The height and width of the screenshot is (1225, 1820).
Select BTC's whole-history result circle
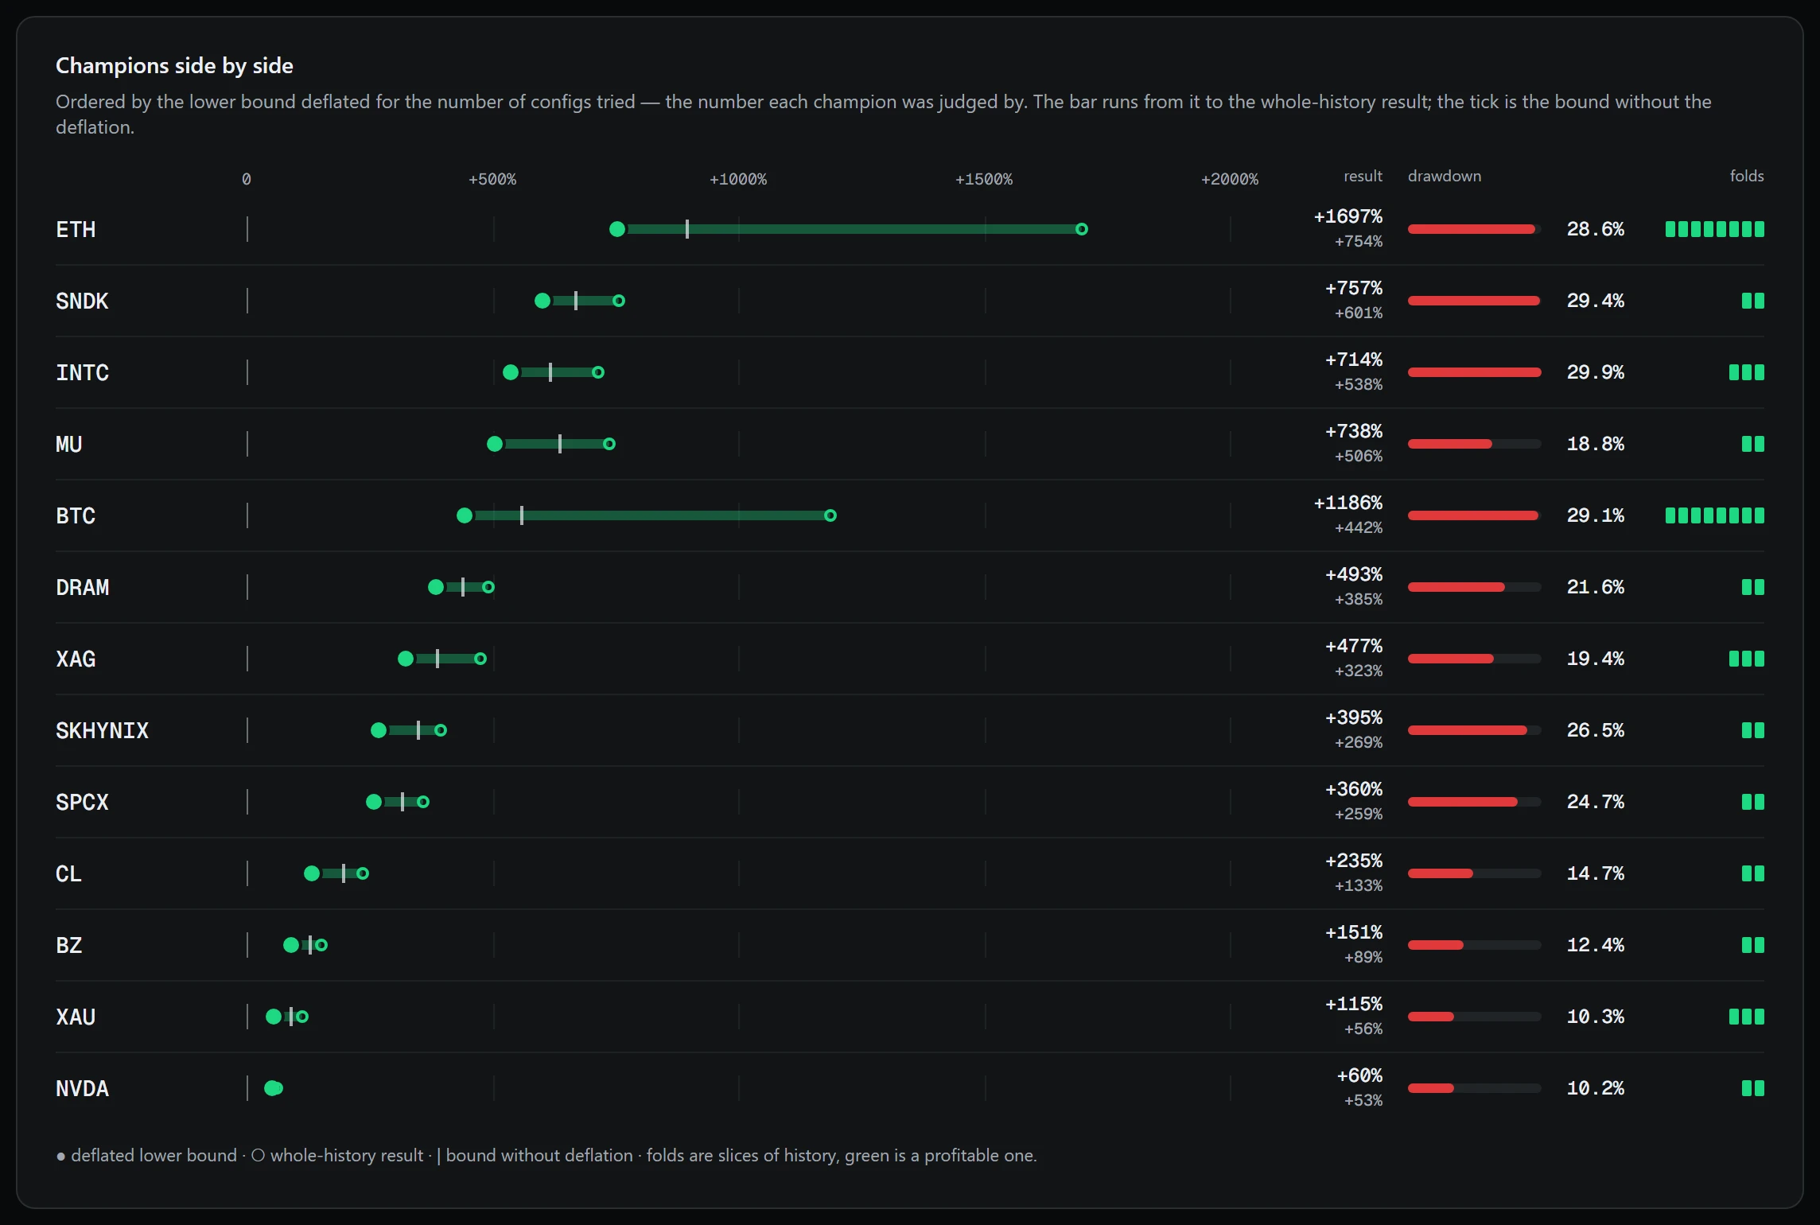point(830,515)
